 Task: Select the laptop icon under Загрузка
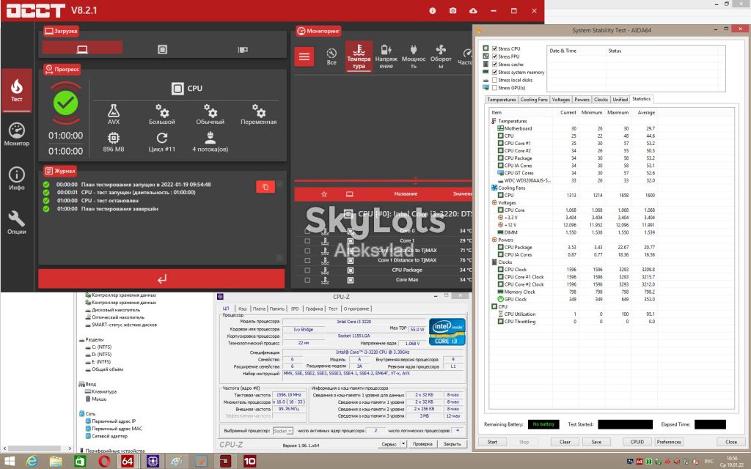[82, 49]
